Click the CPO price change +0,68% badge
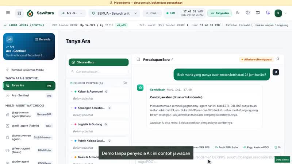Viewport: 292px width, 164px height. click(121, 25)
